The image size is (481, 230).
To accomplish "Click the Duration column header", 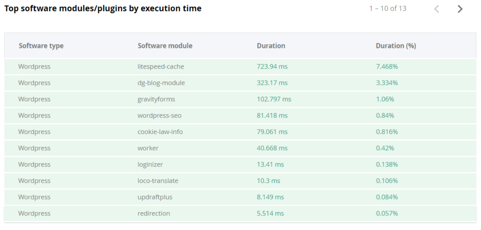I will tap(271, 46).
